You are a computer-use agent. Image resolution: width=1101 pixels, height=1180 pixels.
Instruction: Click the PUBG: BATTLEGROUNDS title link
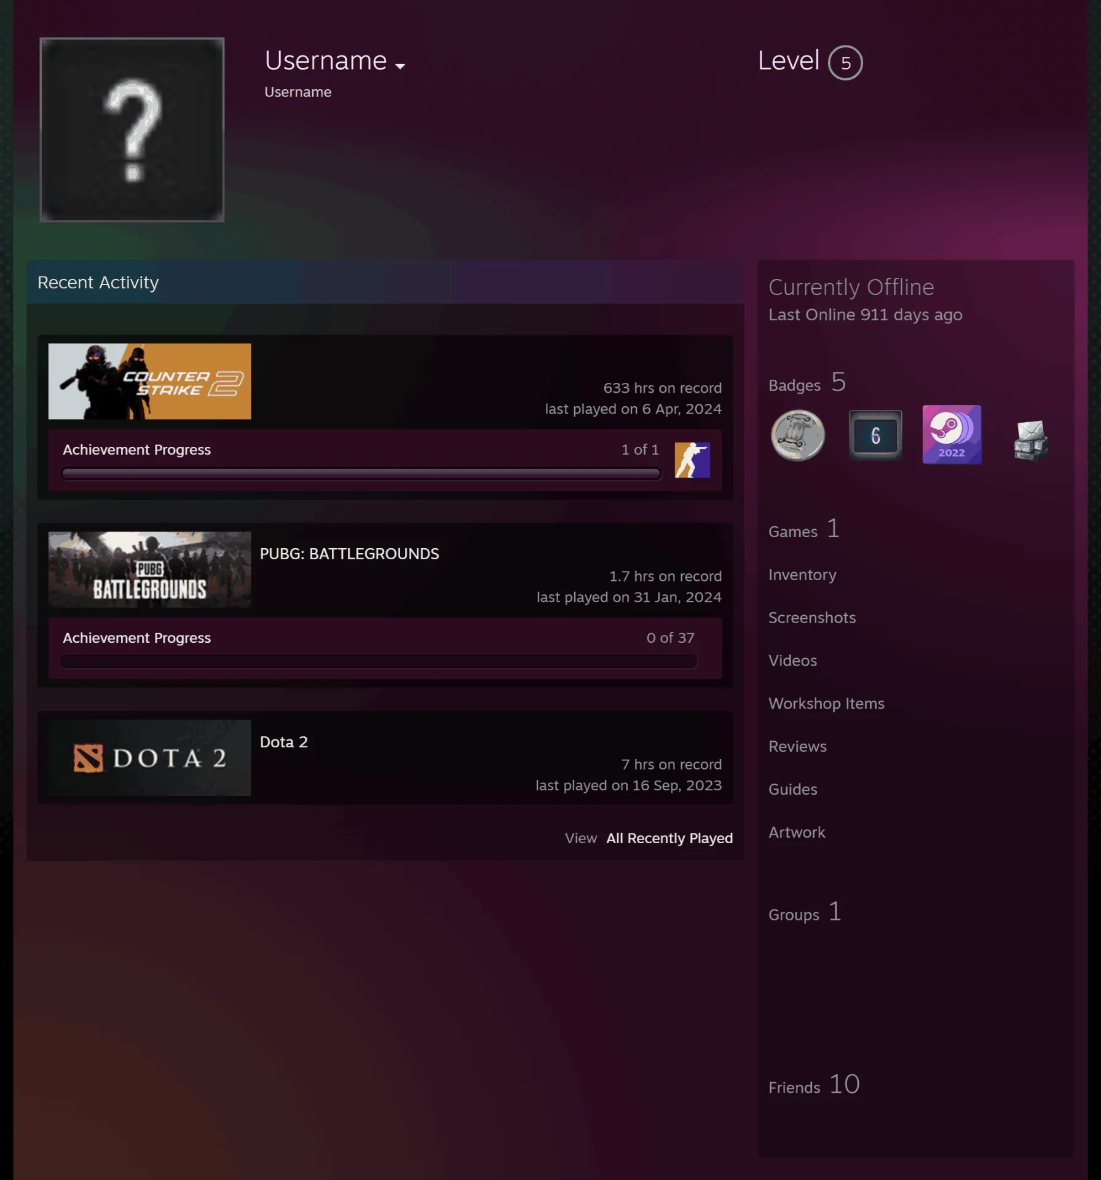coord(349,554)
